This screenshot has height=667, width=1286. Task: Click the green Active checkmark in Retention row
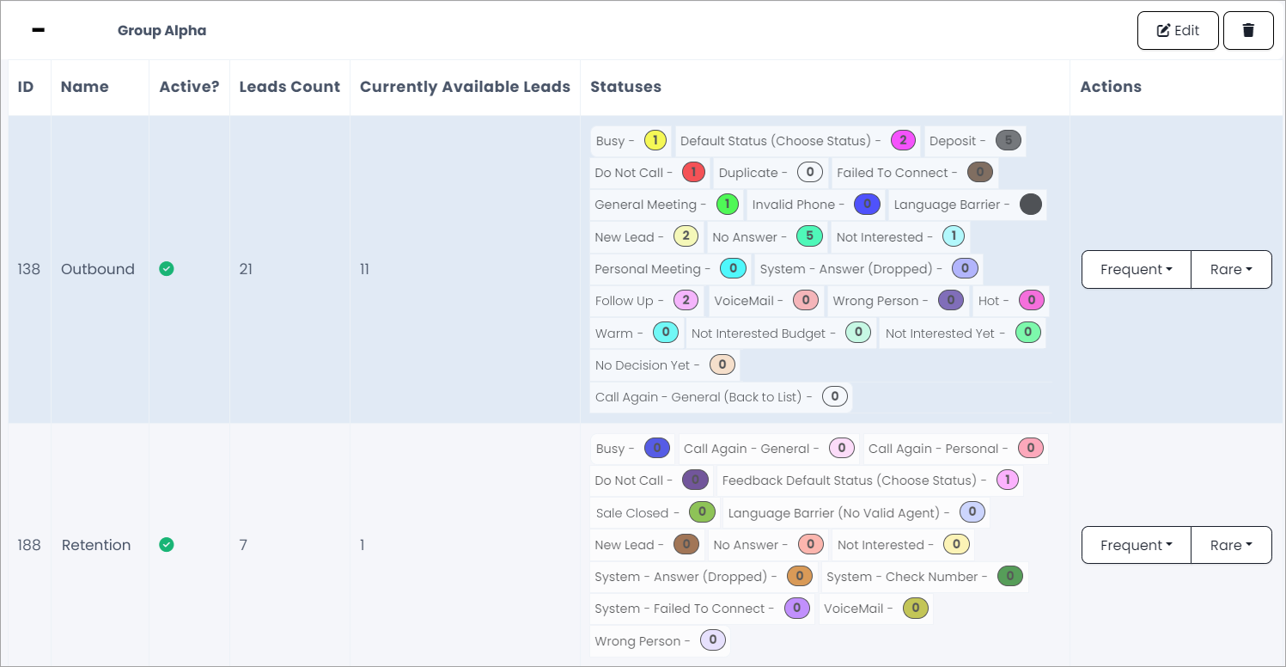167,545
